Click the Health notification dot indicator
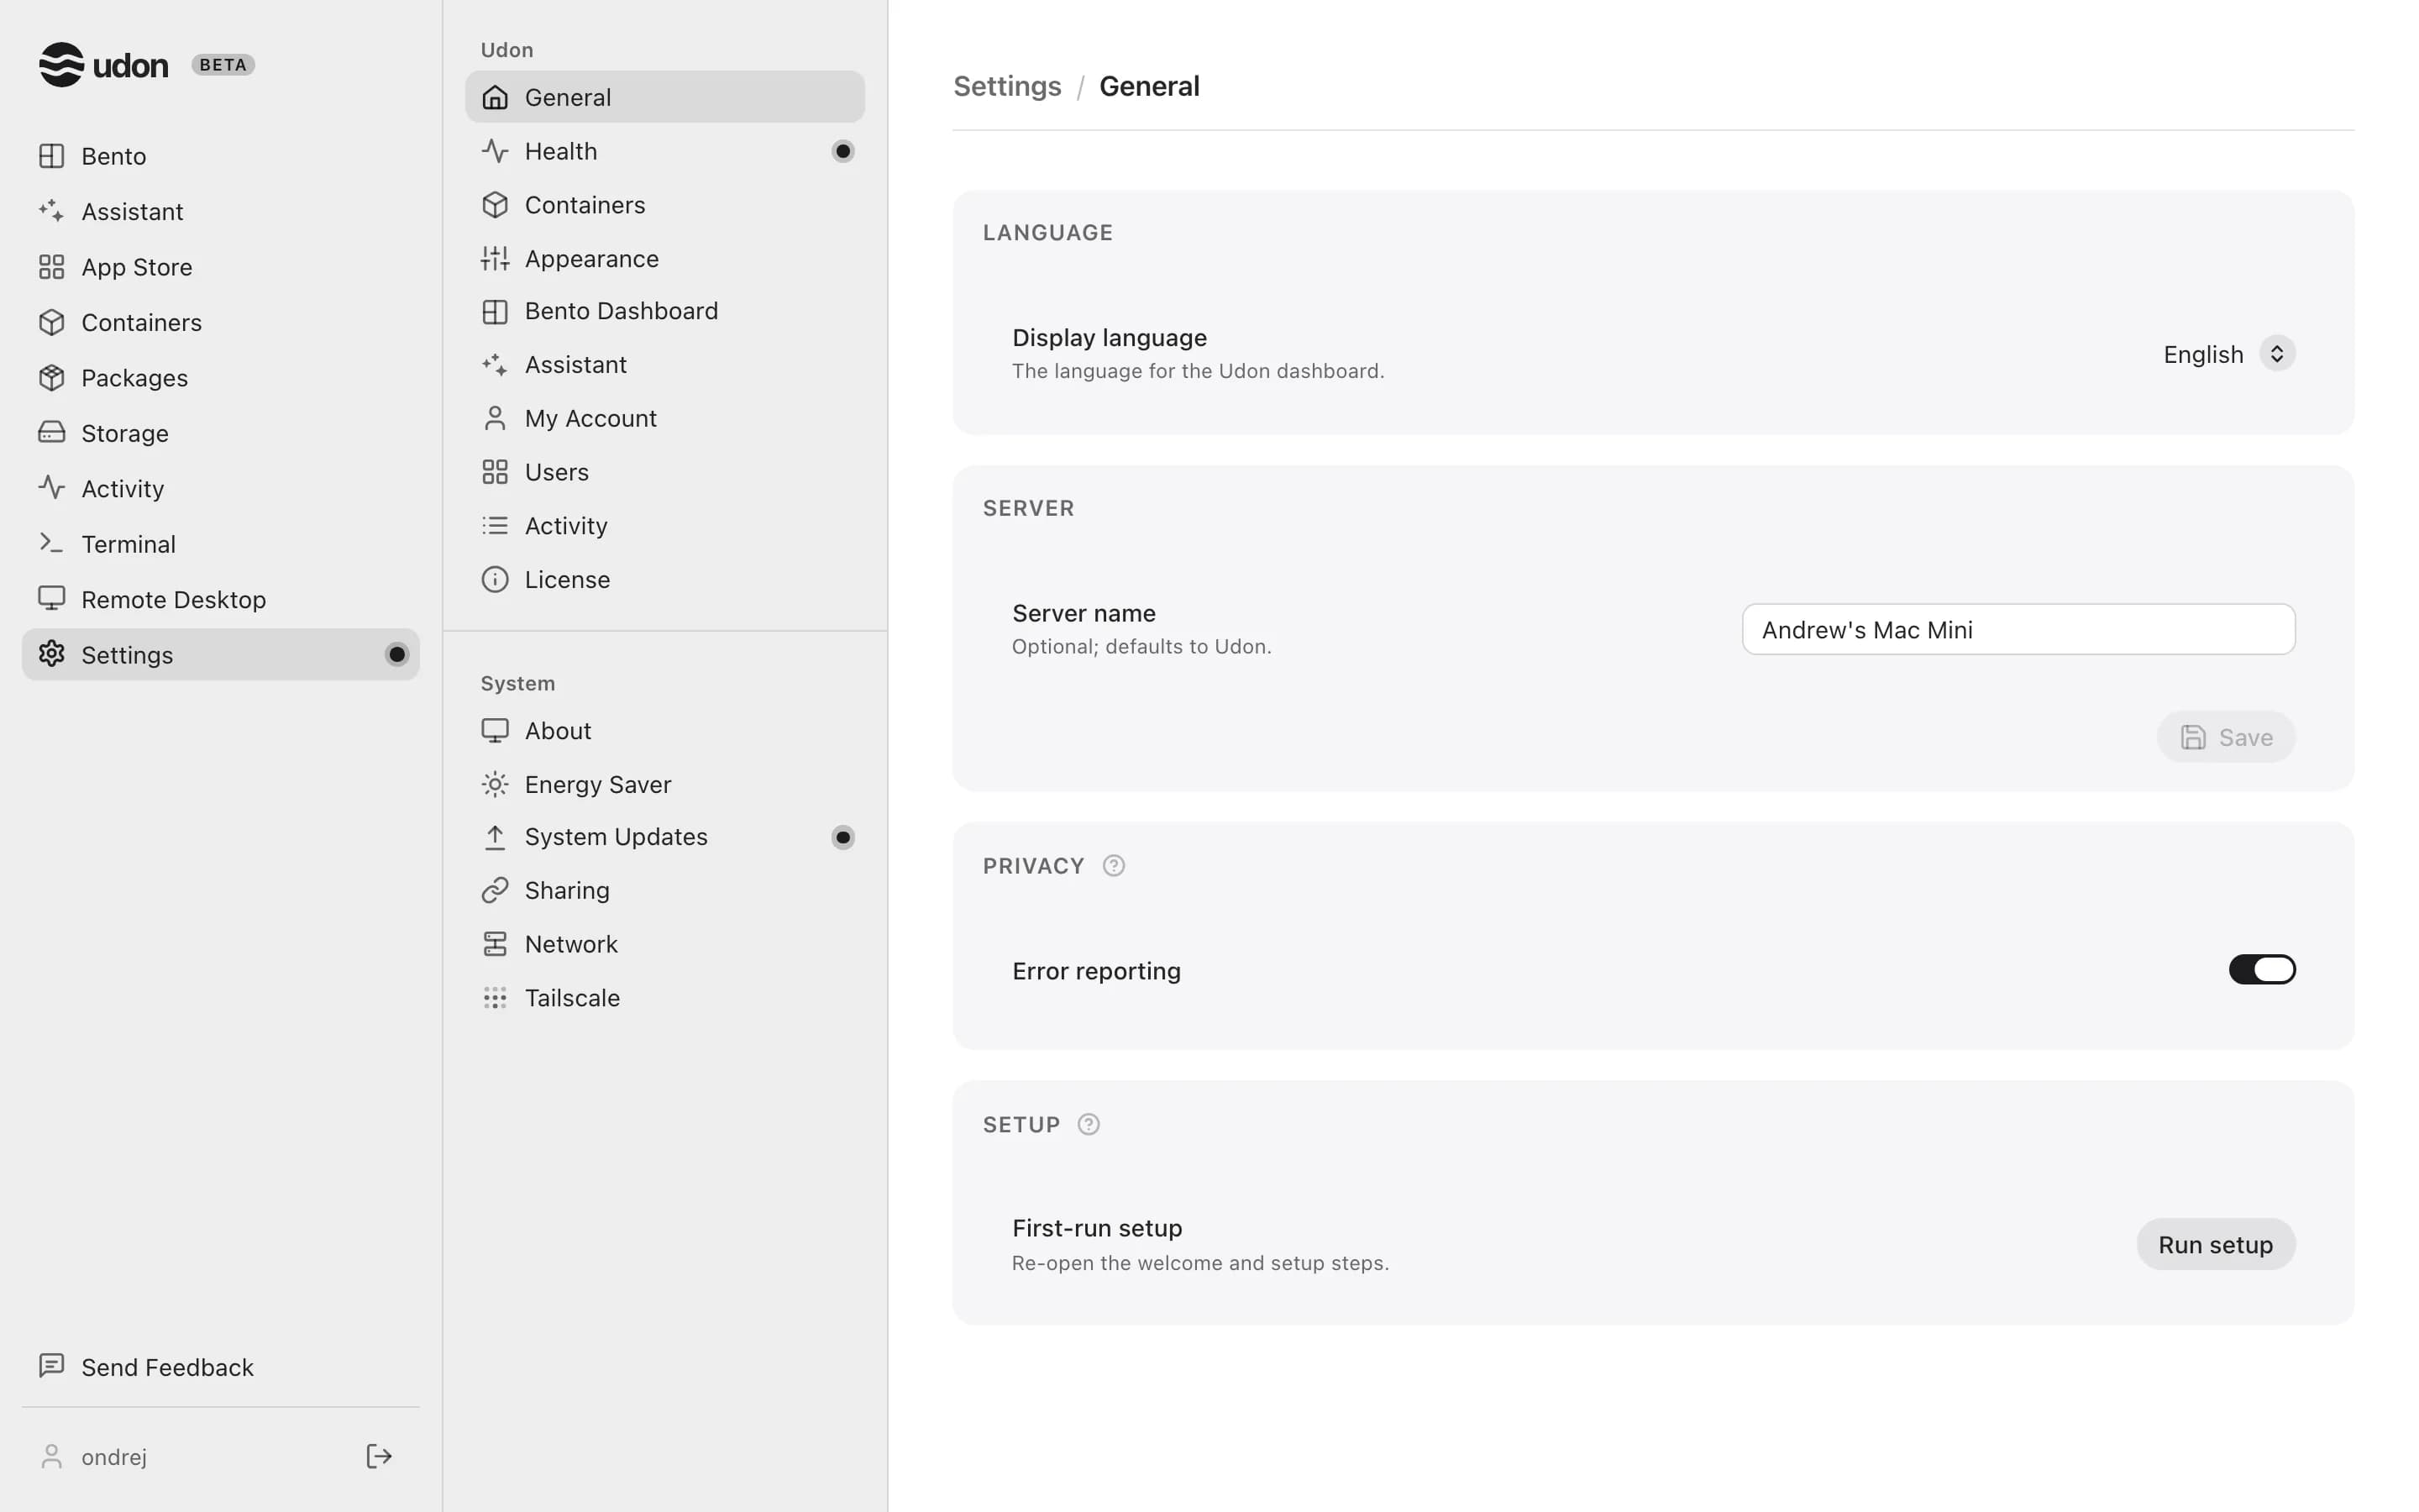The image size is (2419, 1512). [842, 151]
